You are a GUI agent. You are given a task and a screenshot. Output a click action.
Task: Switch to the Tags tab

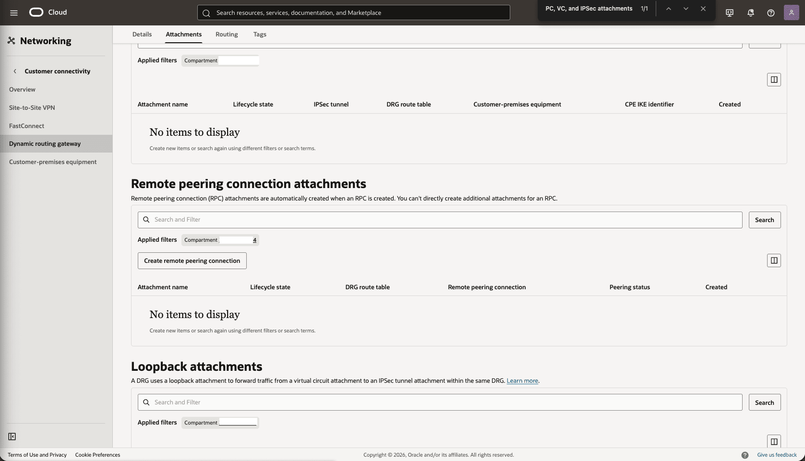pyautogui.click(x=260, y=34)
